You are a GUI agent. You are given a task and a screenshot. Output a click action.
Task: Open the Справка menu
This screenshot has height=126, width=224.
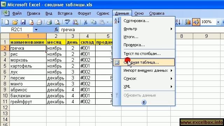(156, 13)
